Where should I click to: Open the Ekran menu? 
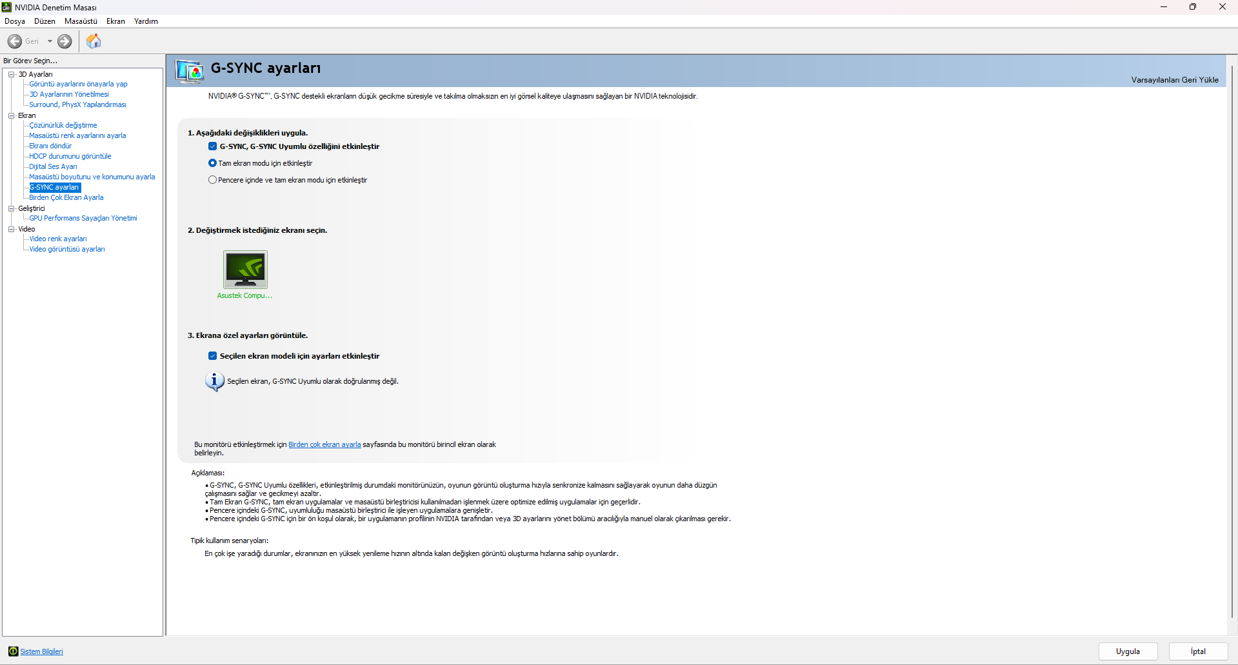pyautogui.click(x=115, y=21)
